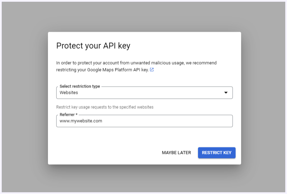
Task: Click the blank dialog area above the buttons
Action: (x=145, y=137)
